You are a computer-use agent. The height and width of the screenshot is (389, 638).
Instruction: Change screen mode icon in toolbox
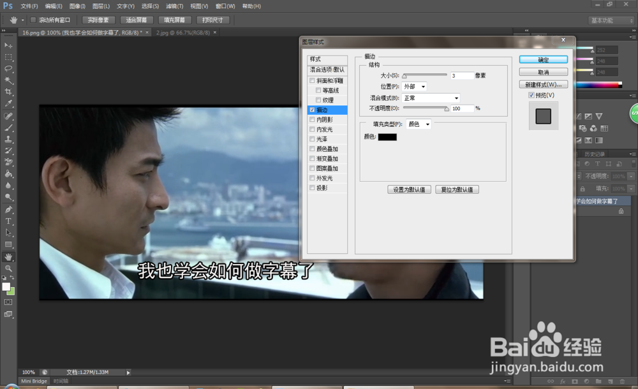[x=8, y=314]
